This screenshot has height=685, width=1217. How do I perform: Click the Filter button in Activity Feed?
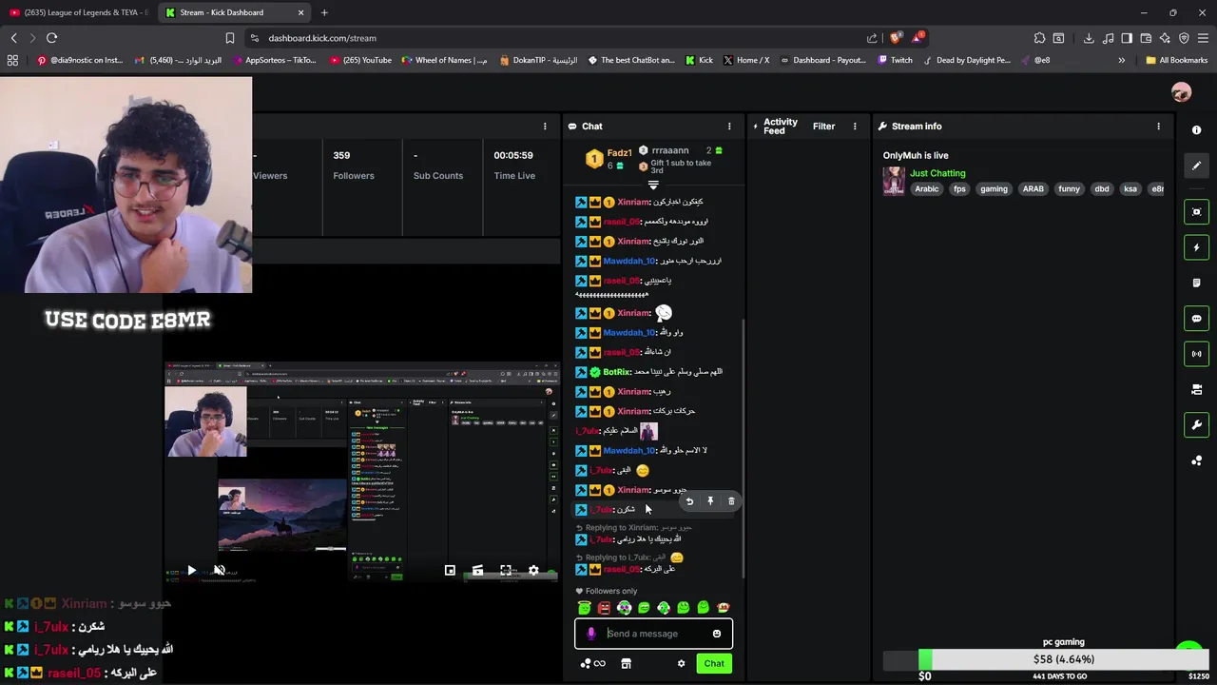tap(823, 127)
